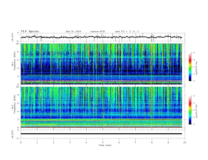Click inside the ch.1 spectrogram panel

tap(101, 64)
